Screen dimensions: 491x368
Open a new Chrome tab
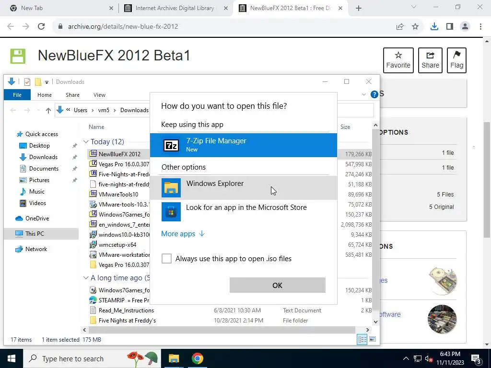(359, 9)
